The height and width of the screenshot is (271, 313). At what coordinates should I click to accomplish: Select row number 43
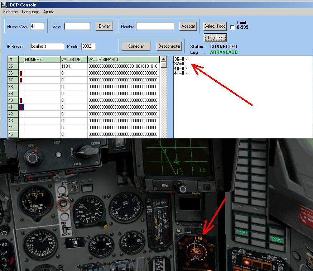13,121
